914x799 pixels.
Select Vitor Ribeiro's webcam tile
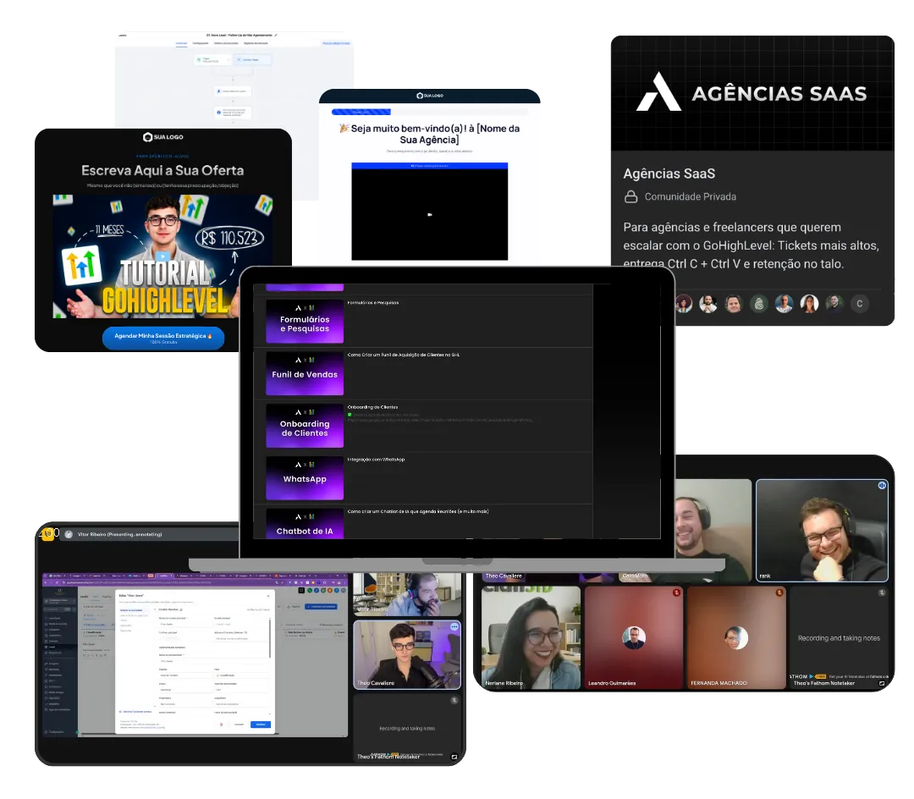tap(407, 594)
